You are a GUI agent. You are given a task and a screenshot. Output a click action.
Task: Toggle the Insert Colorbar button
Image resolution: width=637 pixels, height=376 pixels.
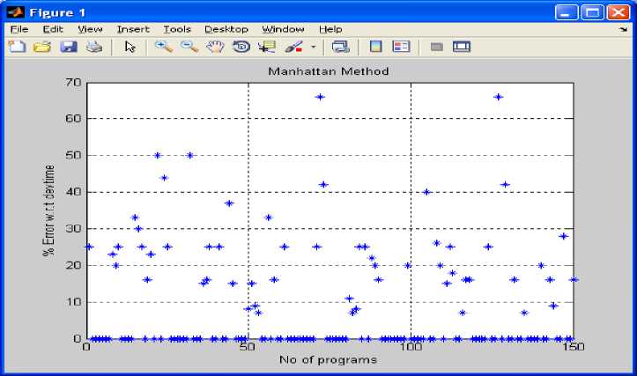click(x=376, y=47)
